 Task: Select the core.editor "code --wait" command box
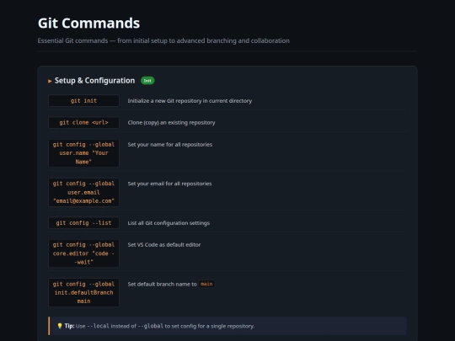(x=84, y=253)
